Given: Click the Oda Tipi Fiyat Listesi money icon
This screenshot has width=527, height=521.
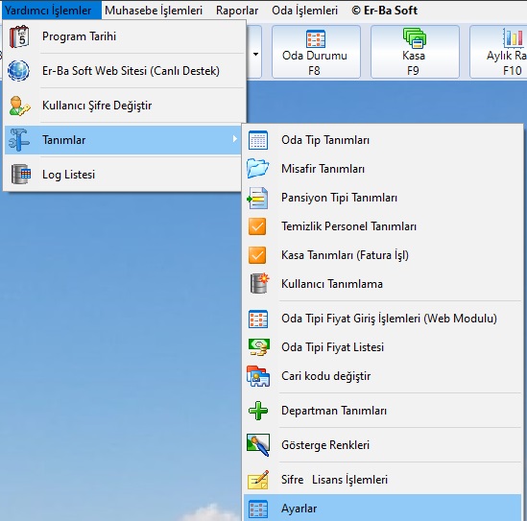Looking at the screenshot, I should (258, 347).
